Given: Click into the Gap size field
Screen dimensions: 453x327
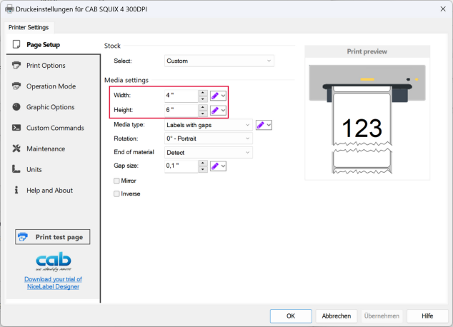Looking at the screenshot, I should (181, 166).
